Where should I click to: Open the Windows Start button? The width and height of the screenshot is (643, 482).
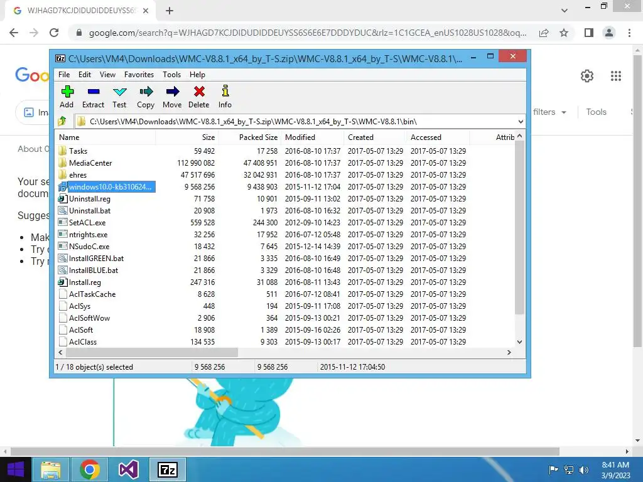point(16,469)
